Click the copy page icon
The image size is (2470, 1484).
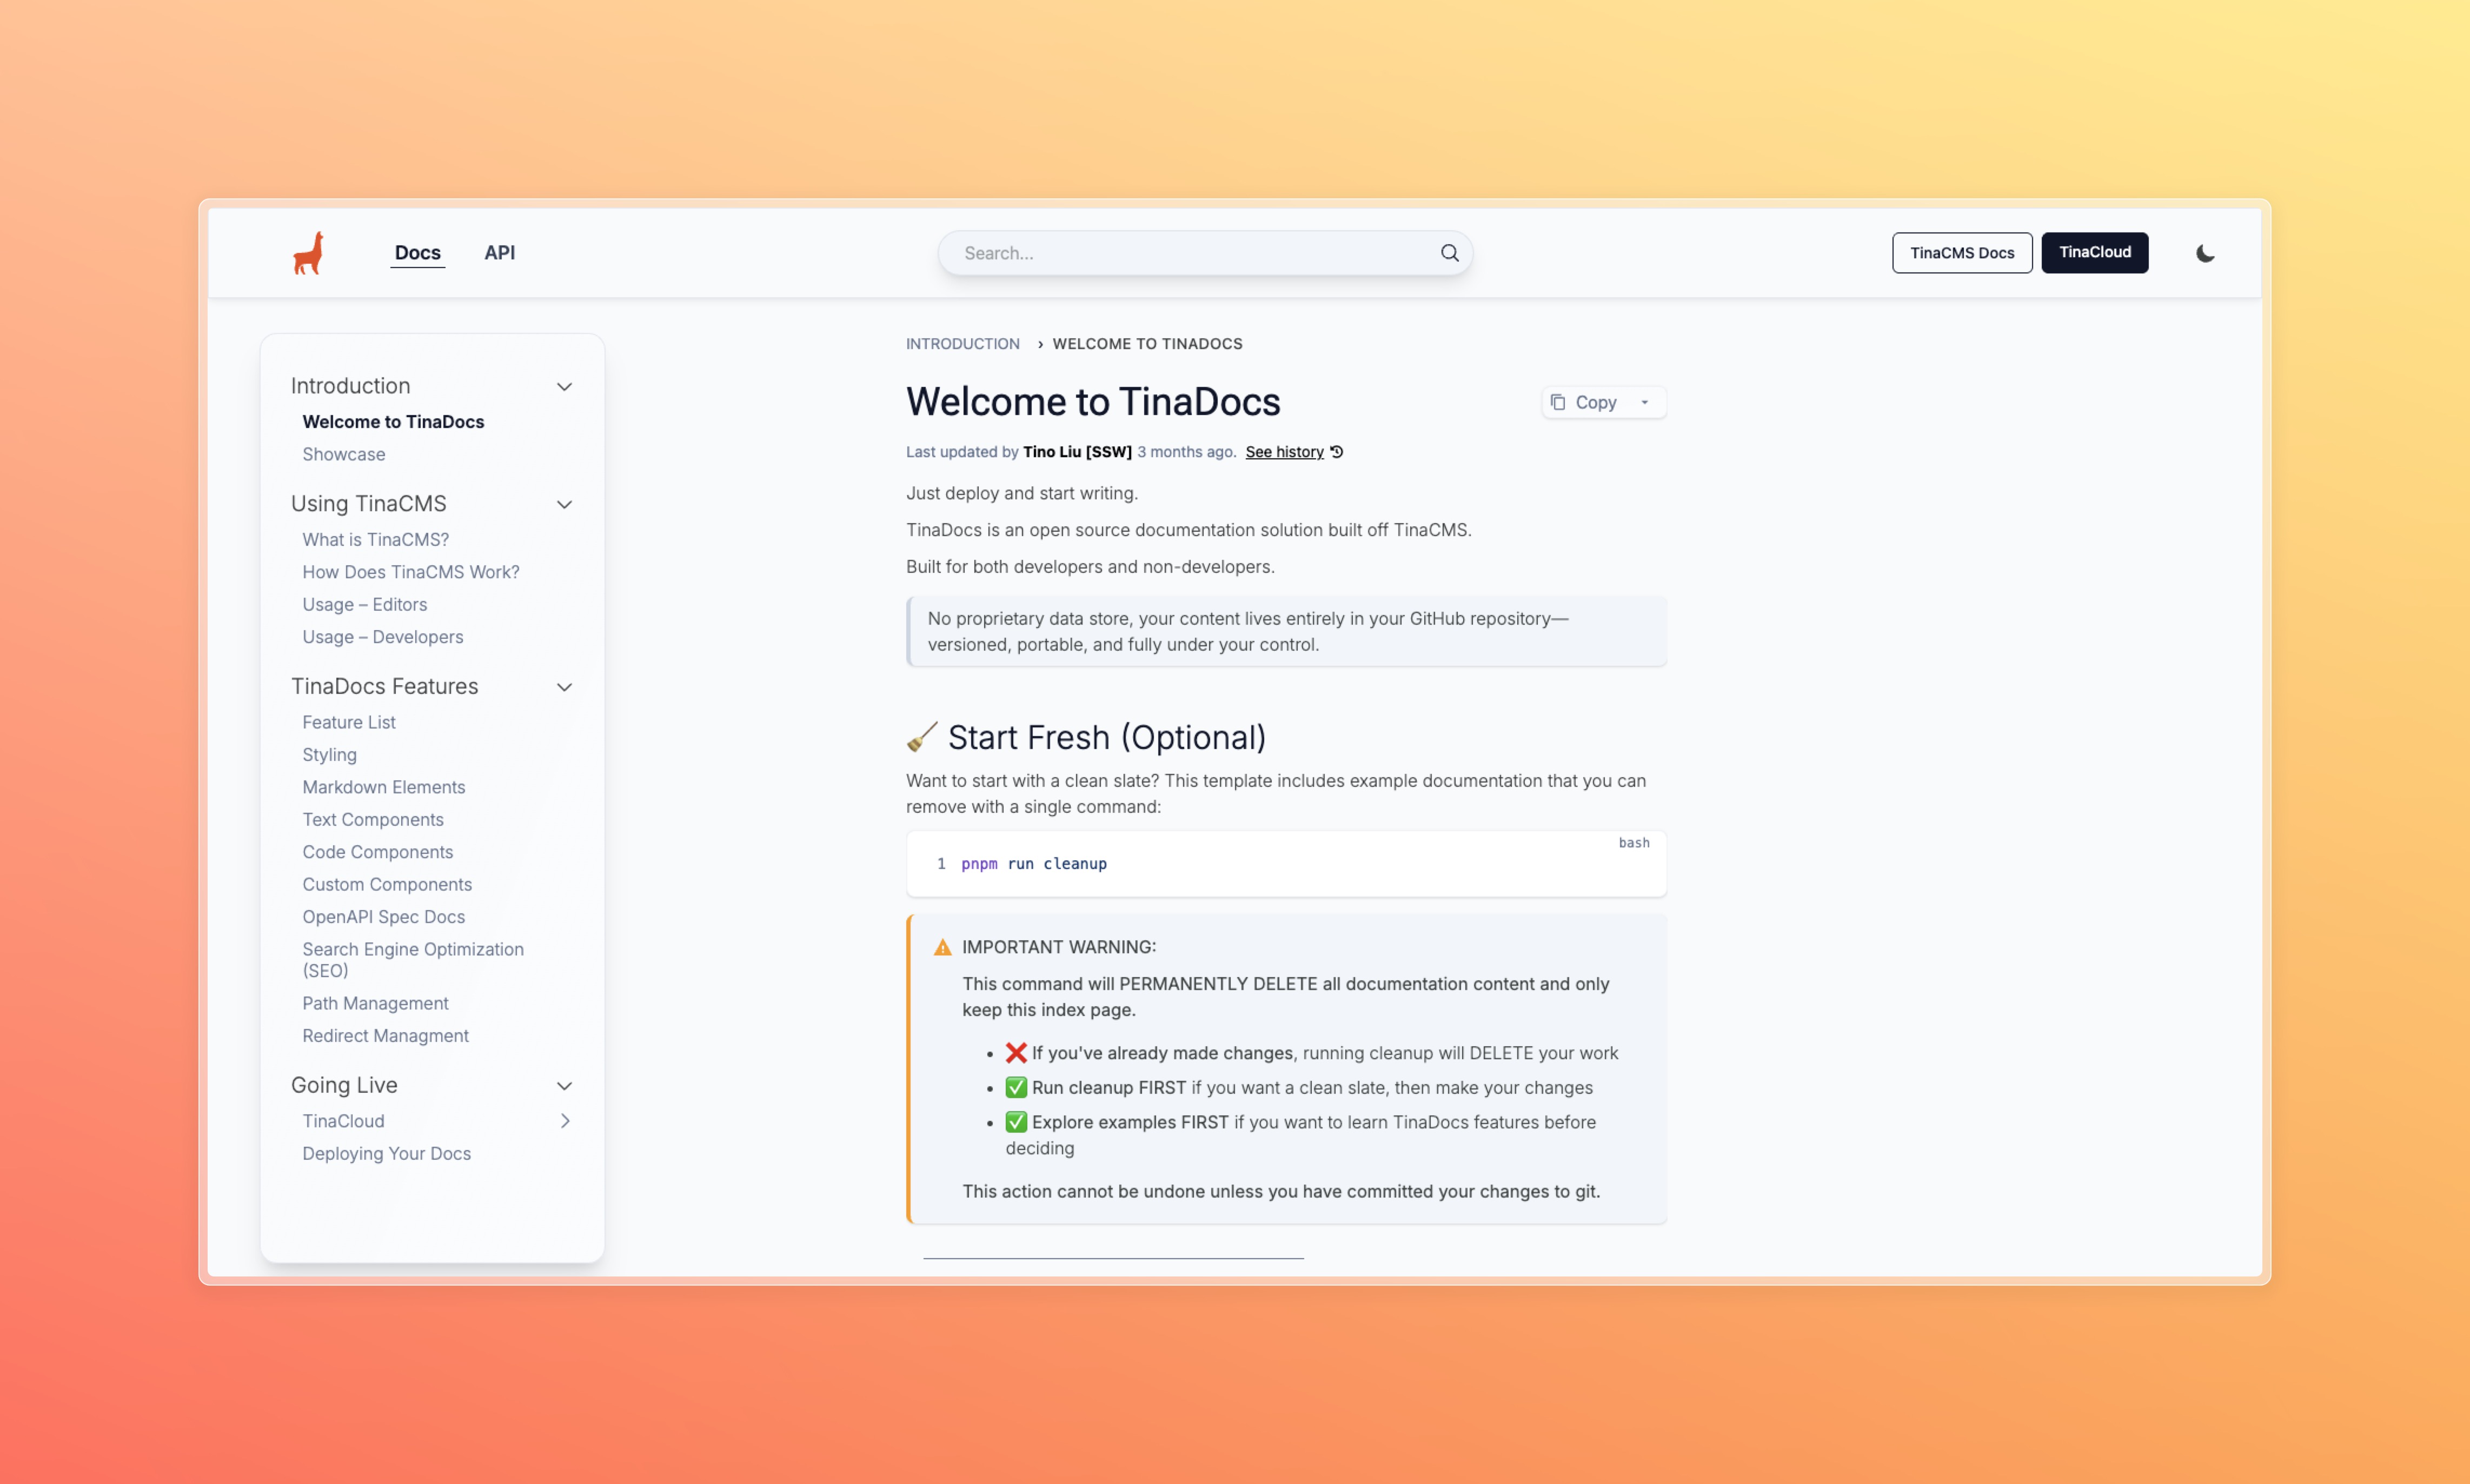point(1558,402)
